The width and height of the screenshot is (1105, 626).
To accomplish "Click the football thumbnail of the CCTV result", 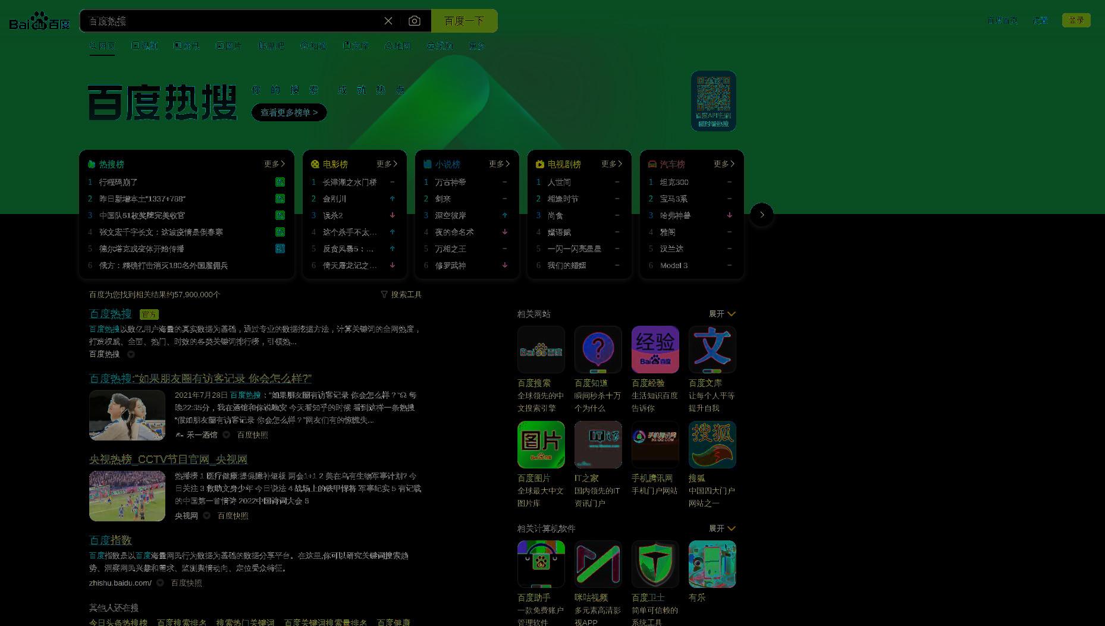I will (x=127, y=496).
